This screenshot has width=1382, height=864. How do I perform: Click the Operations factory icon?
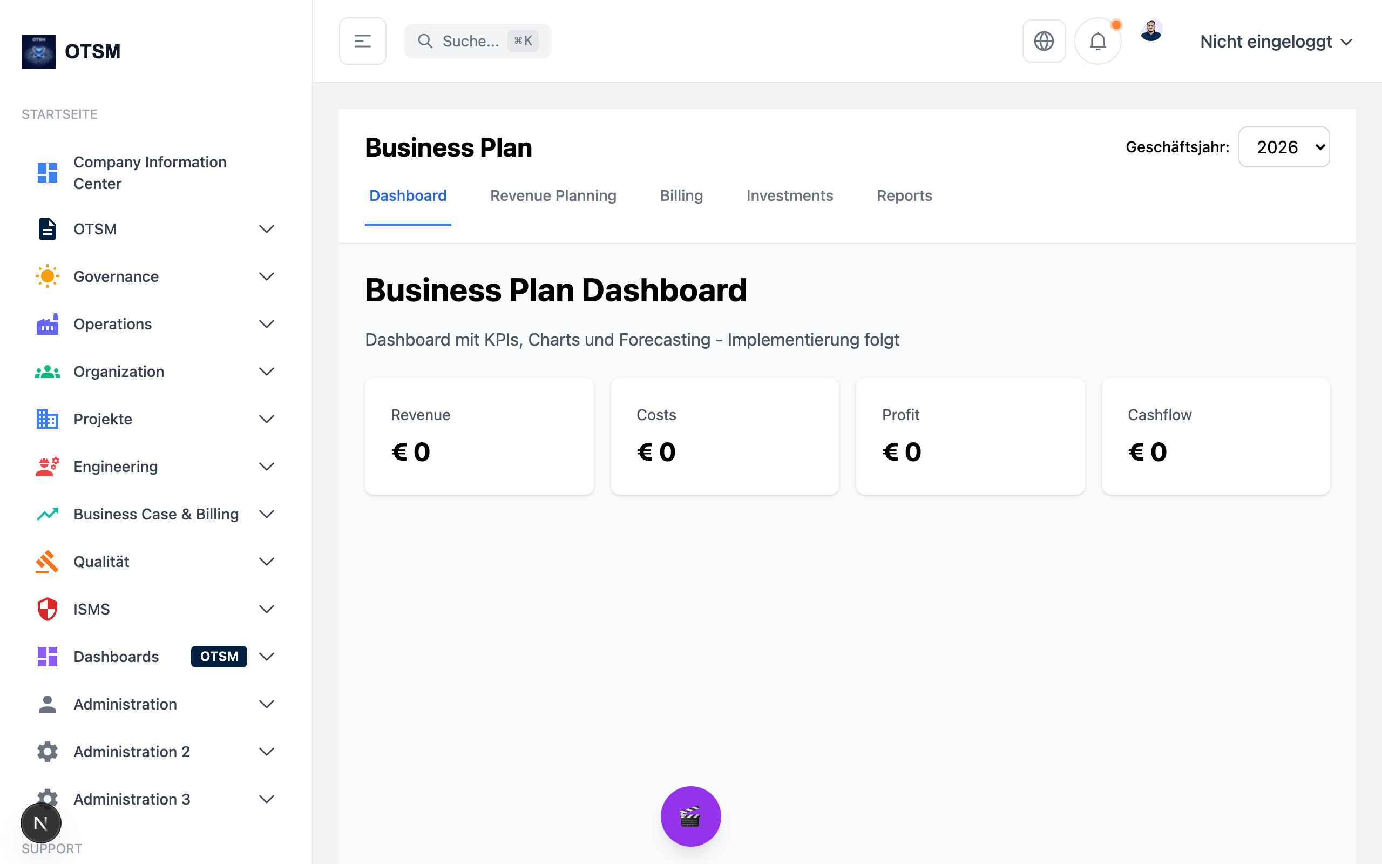(48, 324)
